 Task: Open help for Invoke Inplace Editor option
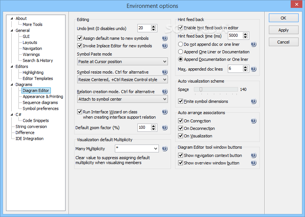click(165, 46)
